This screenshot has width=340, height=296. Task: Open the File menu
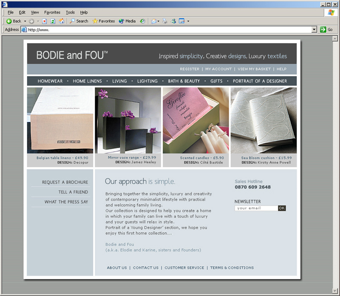pyautogui.click(x=11, y=12)
